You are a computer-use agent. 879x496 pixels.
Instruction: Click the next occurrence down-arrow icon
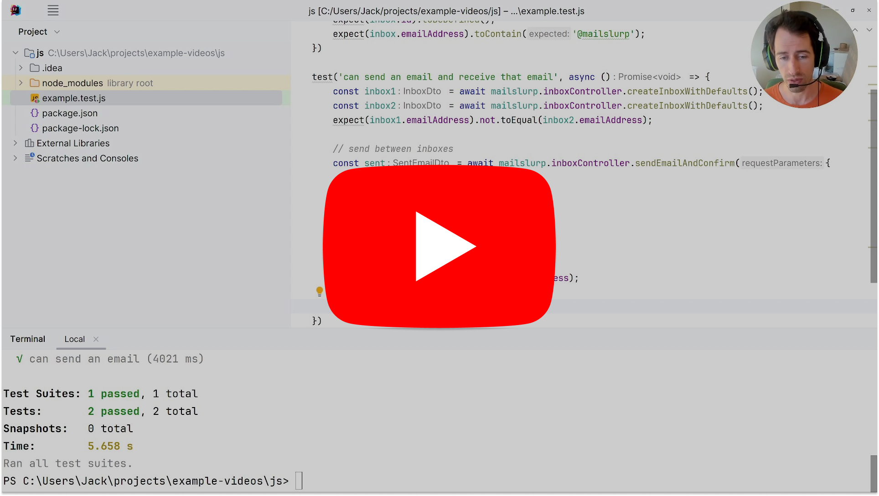tap(870, 29)
